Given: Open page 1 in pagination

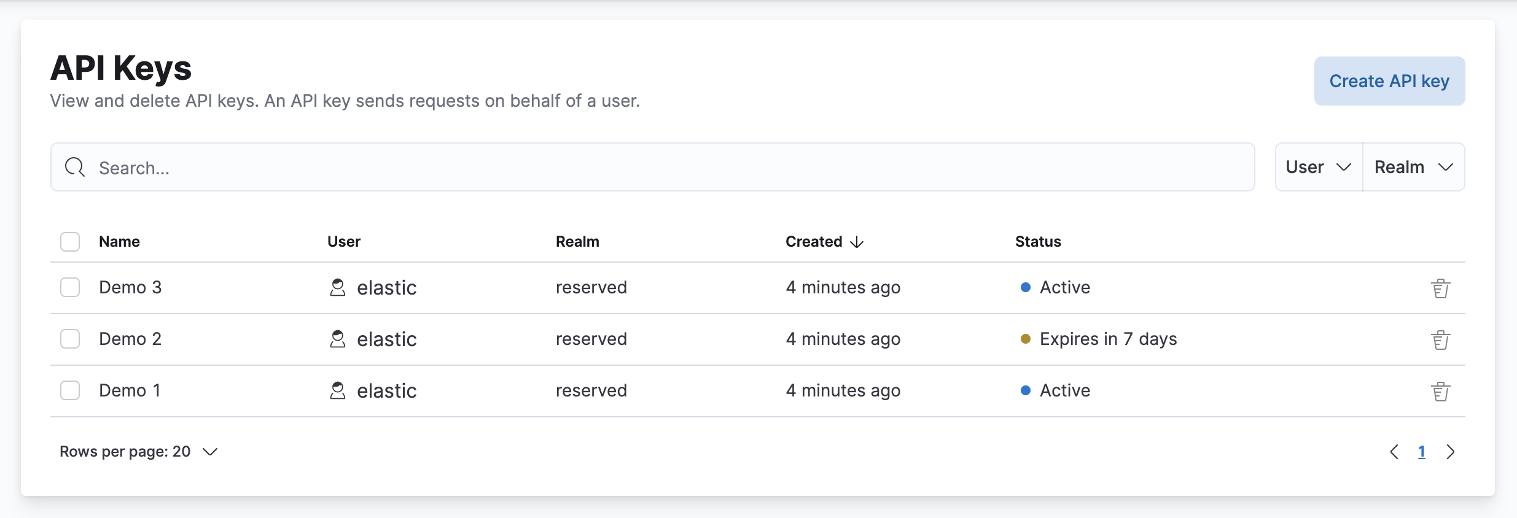Looking at the screenshot, I should pyautogui.click(x=1421, y=452).
